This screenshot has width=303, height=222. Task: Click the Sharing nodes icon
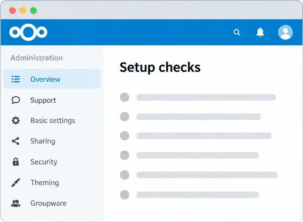[16, 141]
